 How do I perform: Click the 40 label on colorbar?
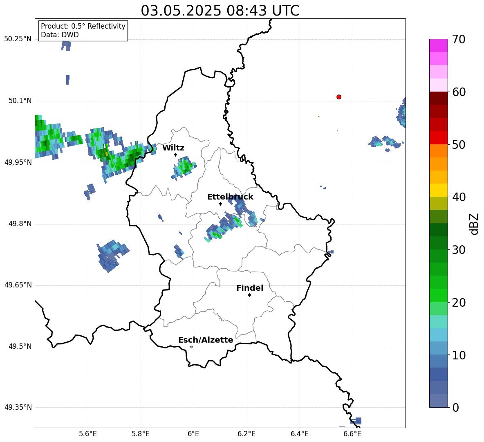click(x=459, y=197)
